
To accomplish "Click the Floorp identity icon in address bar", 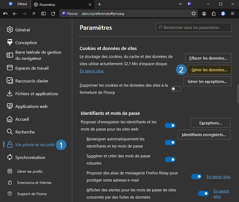I will coord(64,14).
